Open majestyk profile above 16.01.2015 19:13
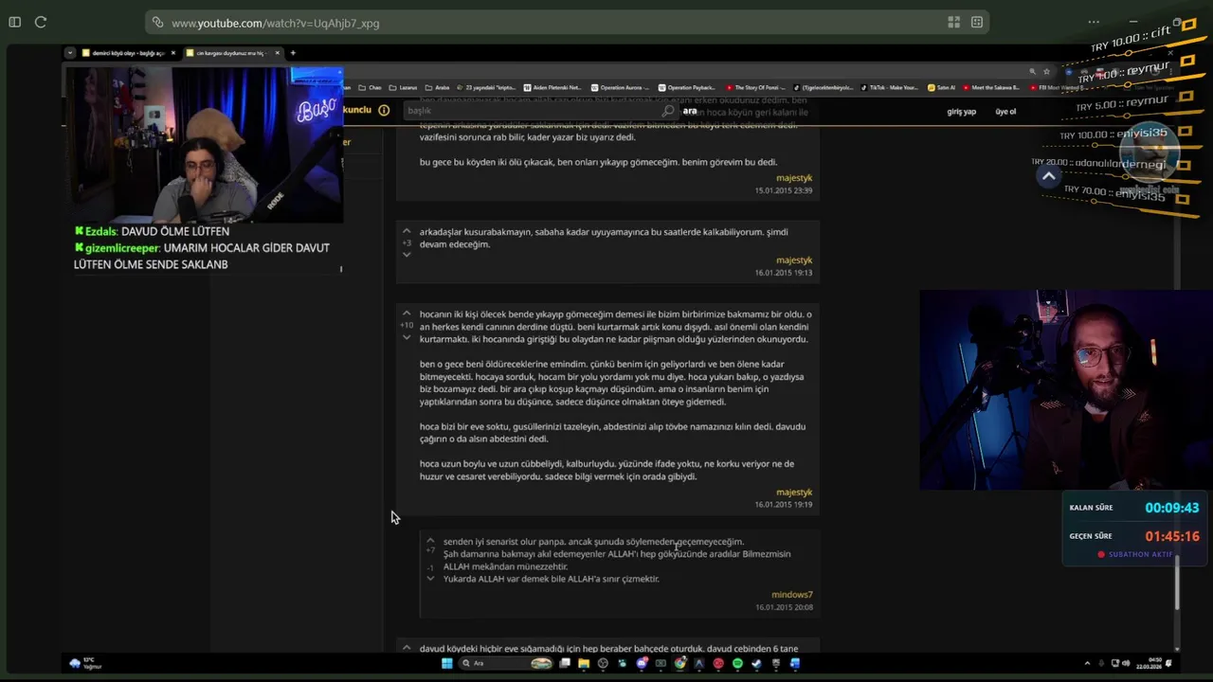The width and height of the screenshot is (1213, 682). click(794, 260)
